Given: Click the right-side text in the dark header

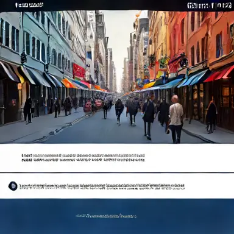Looking at the screenshot, I should (209, 5).
